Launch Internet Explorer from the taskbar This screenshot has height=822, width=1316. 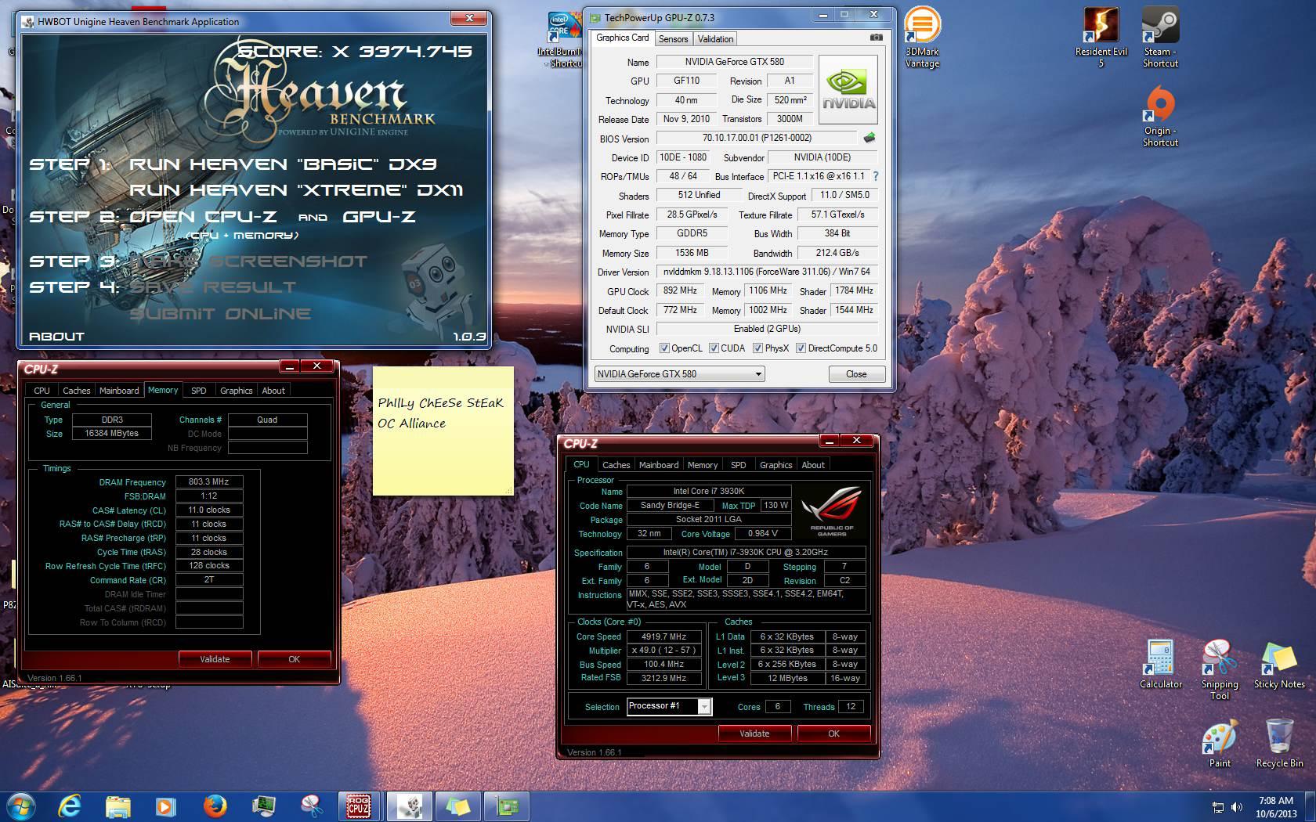pos(70,806)
